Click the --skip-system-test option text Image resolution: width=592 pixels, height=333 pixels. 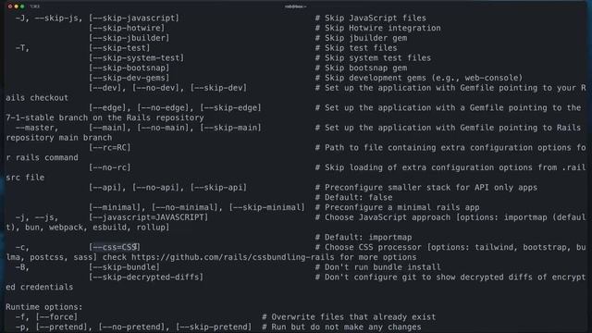136,58
